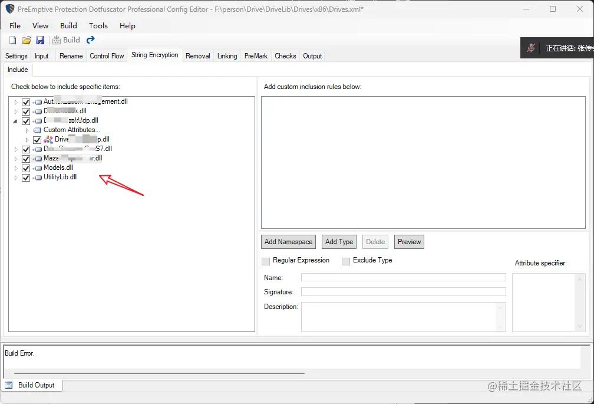Toggle checkbox for the assembly ending S7.dll
The image size is (594, 404).
(x=26, y=149)
